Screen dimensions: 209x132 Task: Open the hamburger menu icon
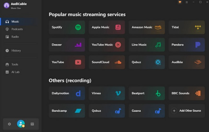187,2
